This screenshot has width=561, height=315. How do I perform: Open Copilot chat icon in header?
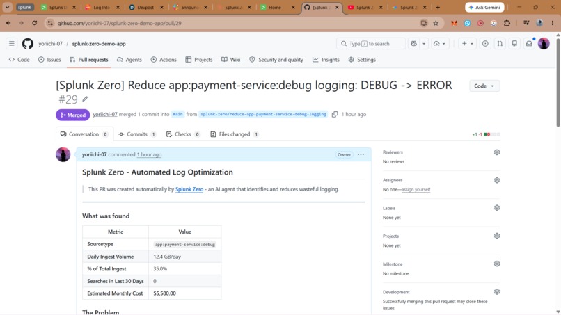413,44
